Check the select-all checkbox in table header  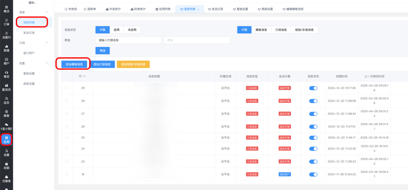(x=67, y=76)
